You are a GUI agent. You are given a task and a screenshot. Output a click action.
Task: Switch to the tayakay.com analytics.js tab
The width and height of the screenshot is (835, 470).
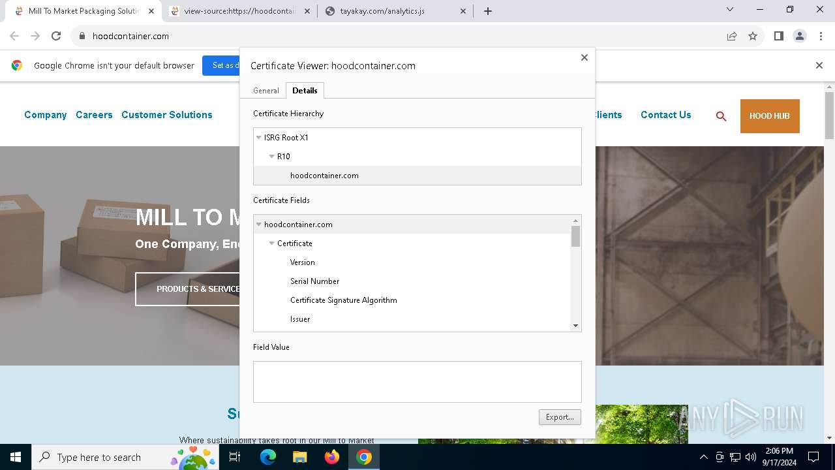395,11
